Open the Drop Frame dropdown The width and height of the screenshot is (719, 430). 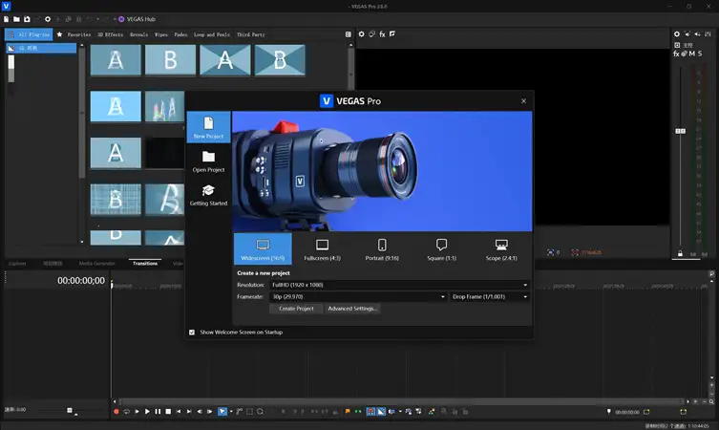(x=490, y=297)
